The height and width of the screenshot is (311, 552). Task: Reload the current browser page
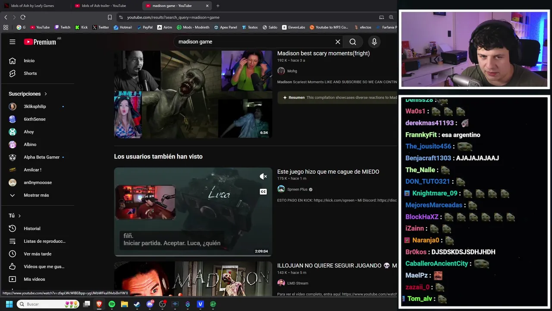[23, 17]
